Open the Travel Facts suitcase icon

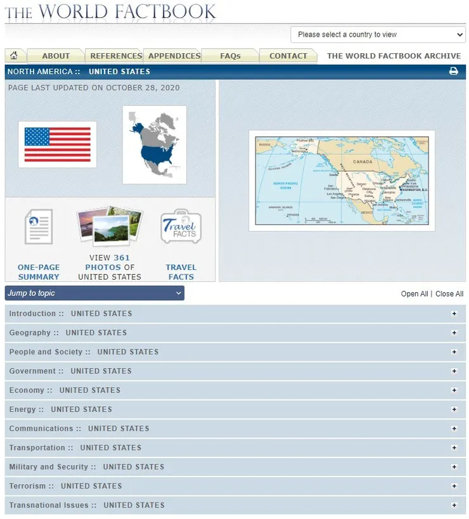[x=181, y=226]
